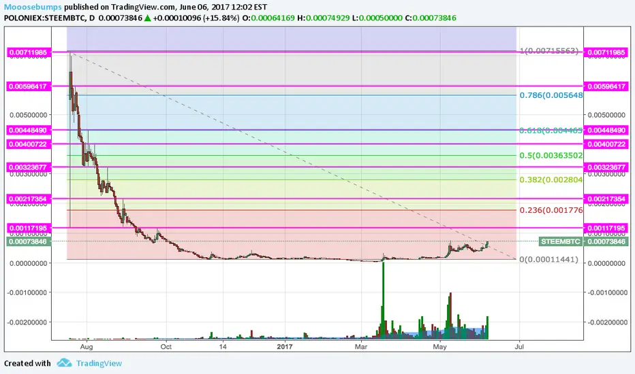Click the C:0.00073846 close value
This screenshot has height=374, width=635.
tap(431, 18)
